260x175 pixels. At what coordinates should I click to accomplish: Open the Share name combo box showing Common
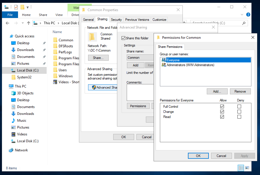tap(140, 58)
